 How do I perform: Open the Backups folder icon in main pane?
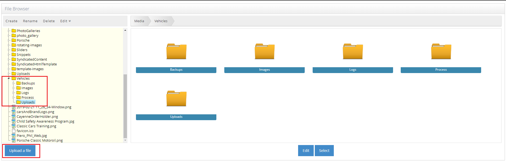tap(176, 51)
